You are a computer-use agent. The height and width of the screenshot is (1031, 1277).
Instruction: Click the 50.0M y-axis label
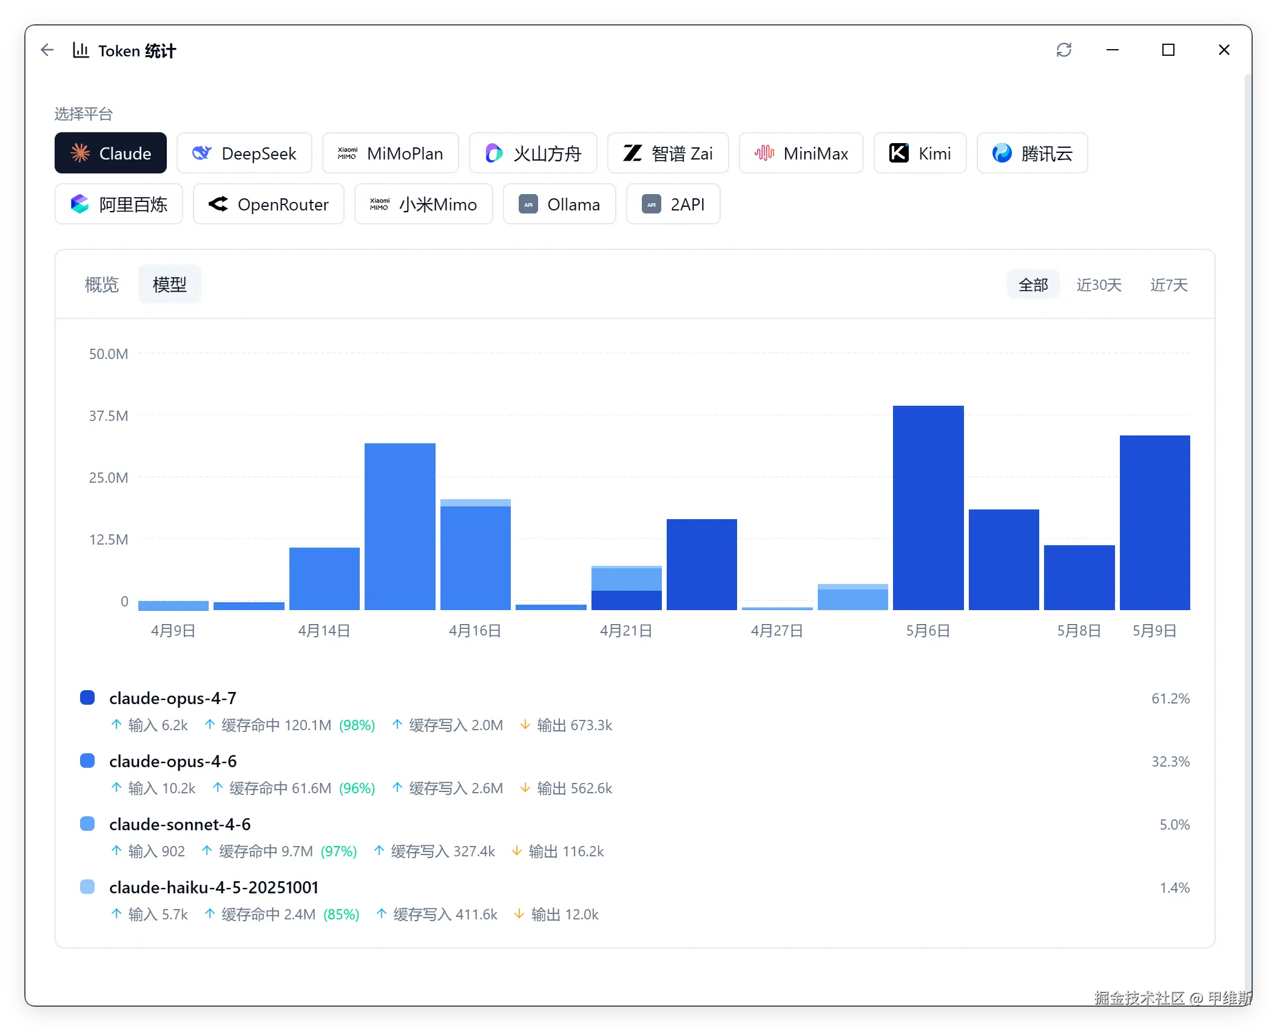pyautogui.click(x=109, y=354)
